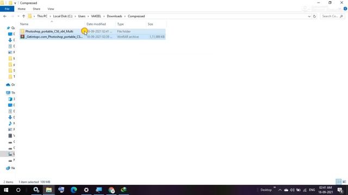Viewport: 348px width, 195px height.
Task: Click 'Local Disk (C:)' in the breadcrumb
Action: 63,16
